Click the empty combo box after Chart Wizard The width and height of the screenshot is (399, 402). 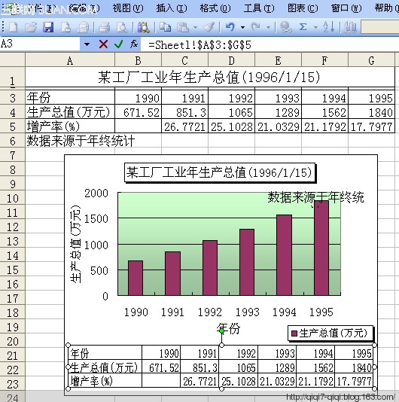[379, 27]
